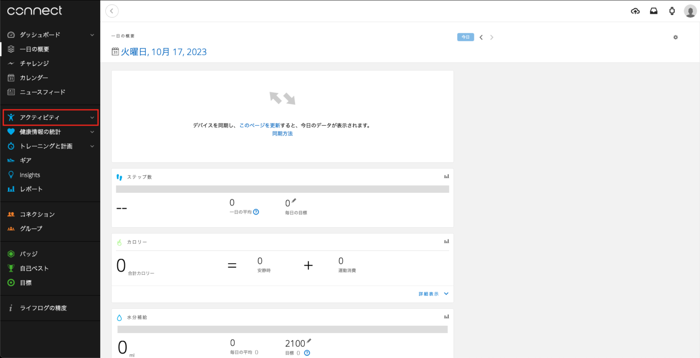
Task: Click the 今日 button
Action: 465,37
